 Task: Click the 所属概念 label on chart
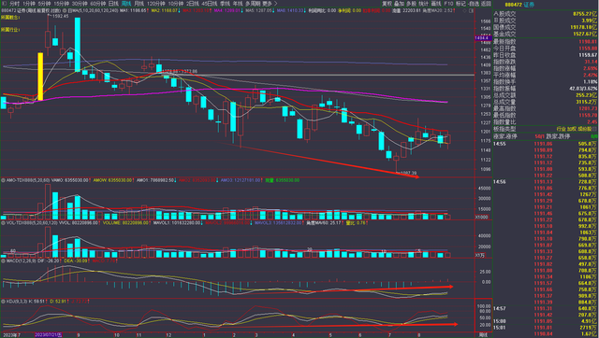coord(10,18)
